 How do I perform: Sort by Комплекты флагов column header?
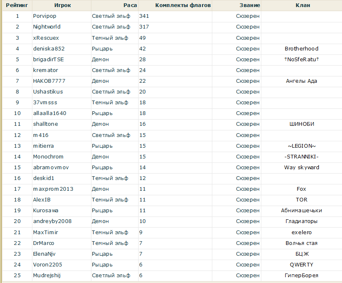(x=183, y=5)
